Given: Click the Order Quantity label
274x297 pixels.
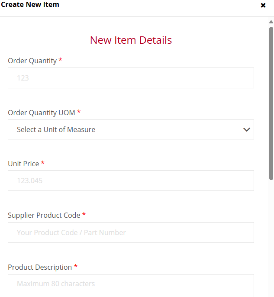Looking at the screenshot, I should [32, 61].
